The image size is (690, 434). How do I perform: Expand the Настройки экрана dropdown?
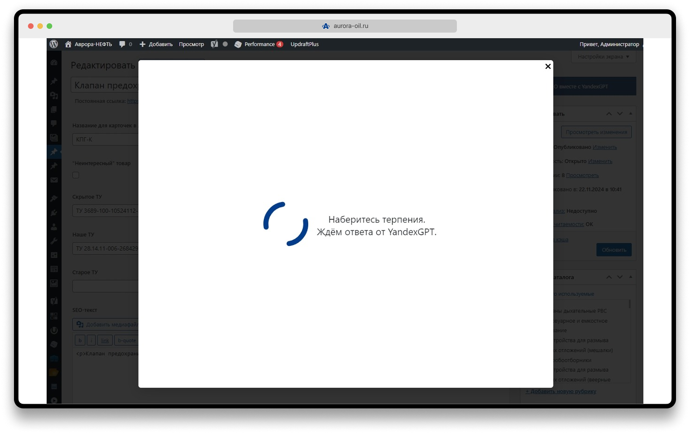point(603,57)
